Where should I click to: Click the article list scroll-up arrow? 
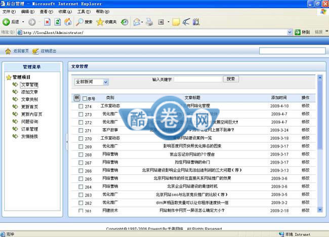tap(320, 77)
